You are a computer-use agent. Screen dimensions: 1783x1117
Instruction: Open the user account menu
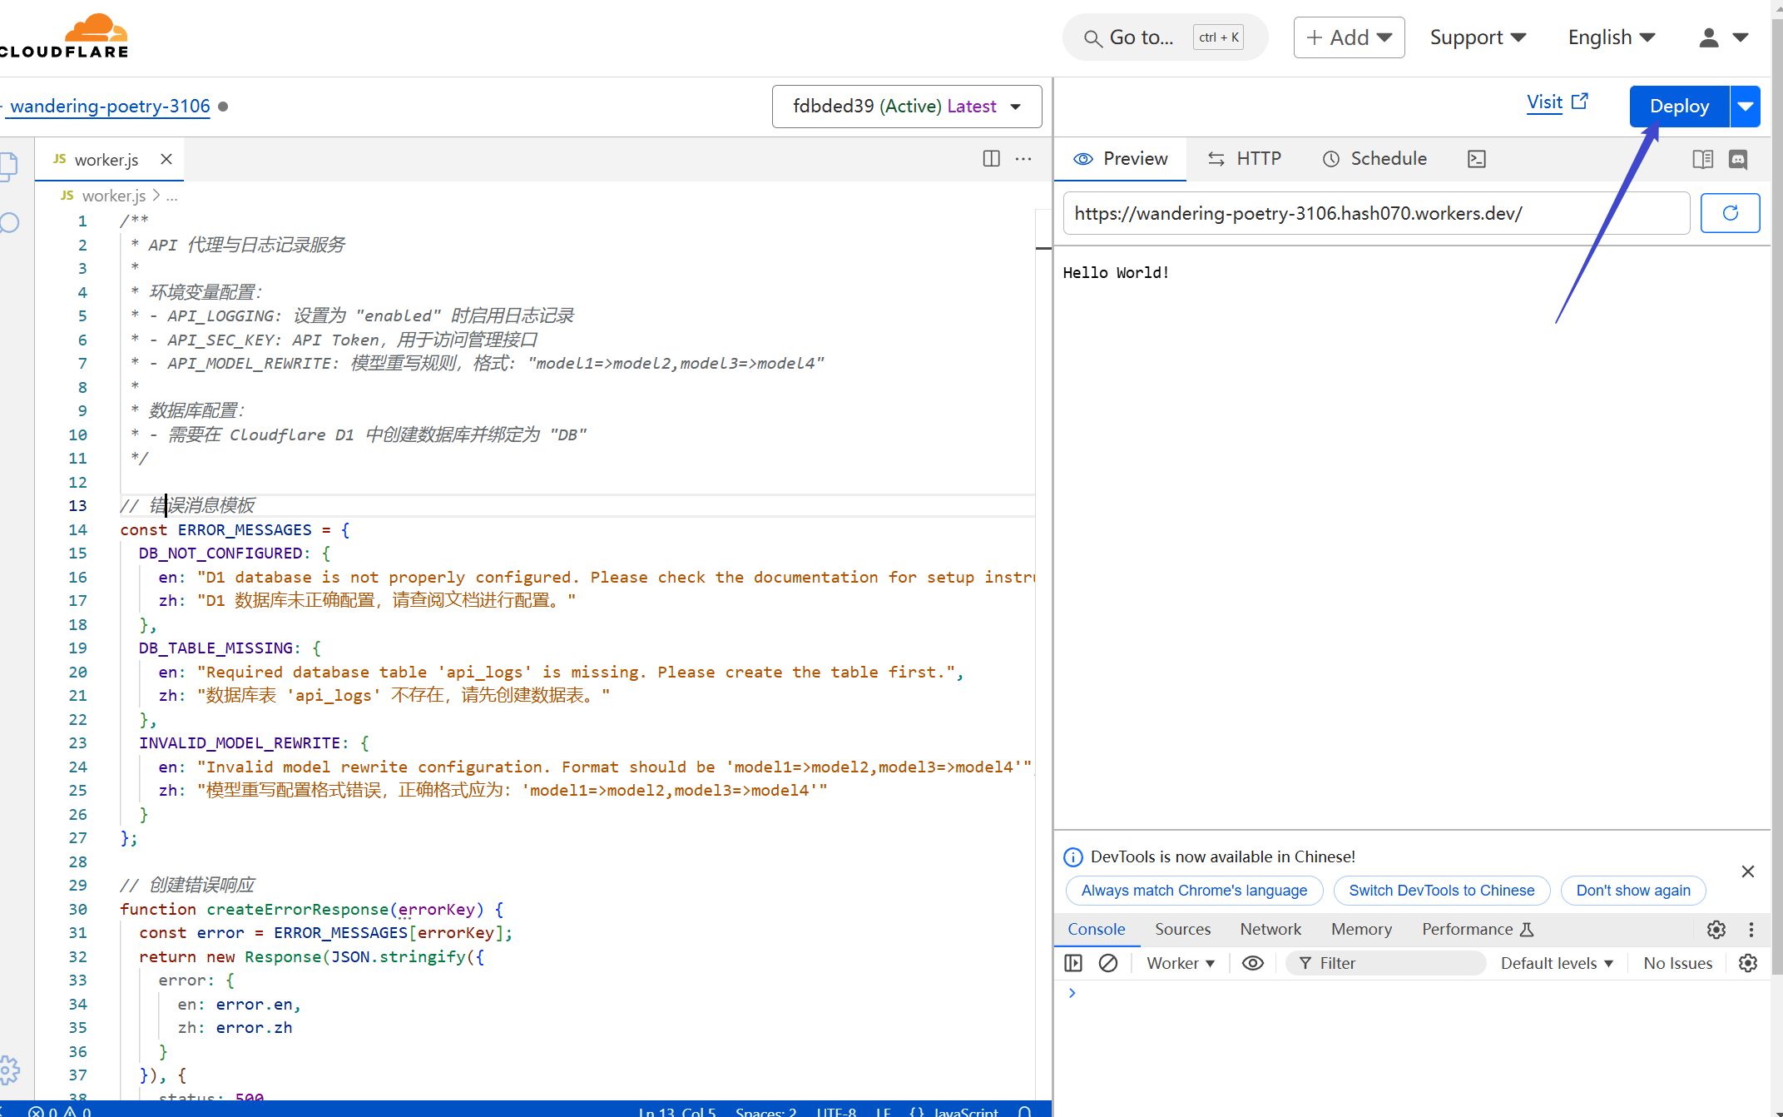coord(1723,37)
